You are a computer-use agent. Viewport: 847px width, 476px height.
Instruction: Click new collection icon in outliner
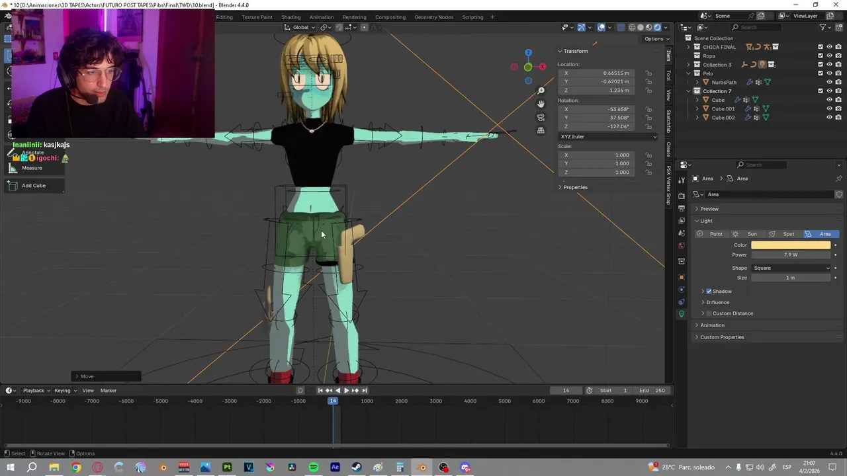(838, 27)
